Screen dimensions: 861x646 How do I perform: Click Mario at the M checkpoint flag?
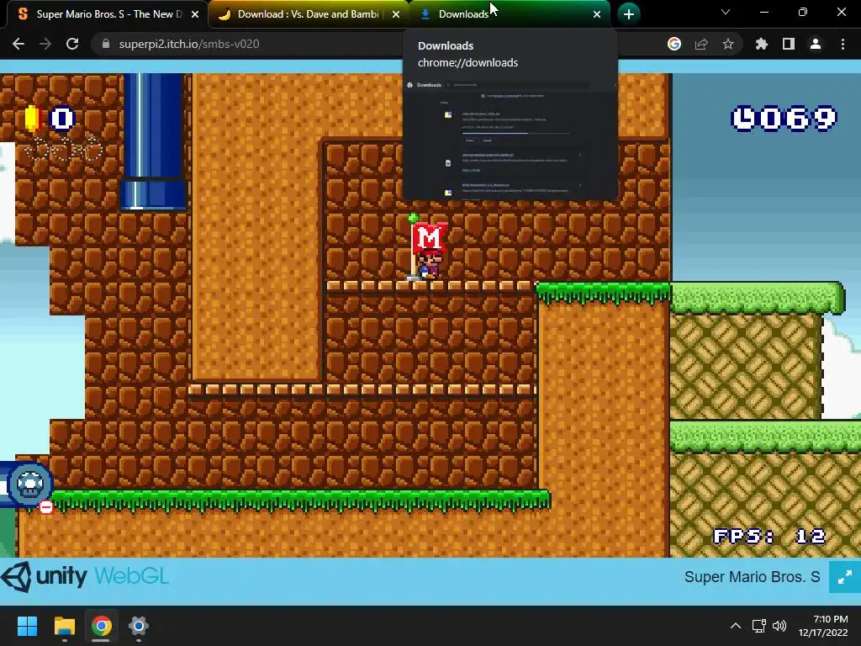click(429, 264)
